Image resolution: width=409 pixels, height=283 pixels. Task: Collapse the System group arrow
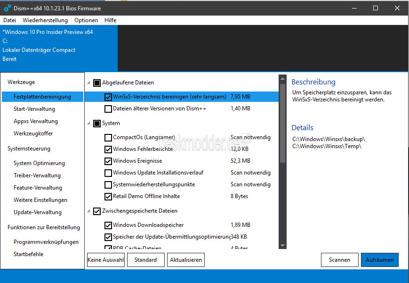click(89, 124)
